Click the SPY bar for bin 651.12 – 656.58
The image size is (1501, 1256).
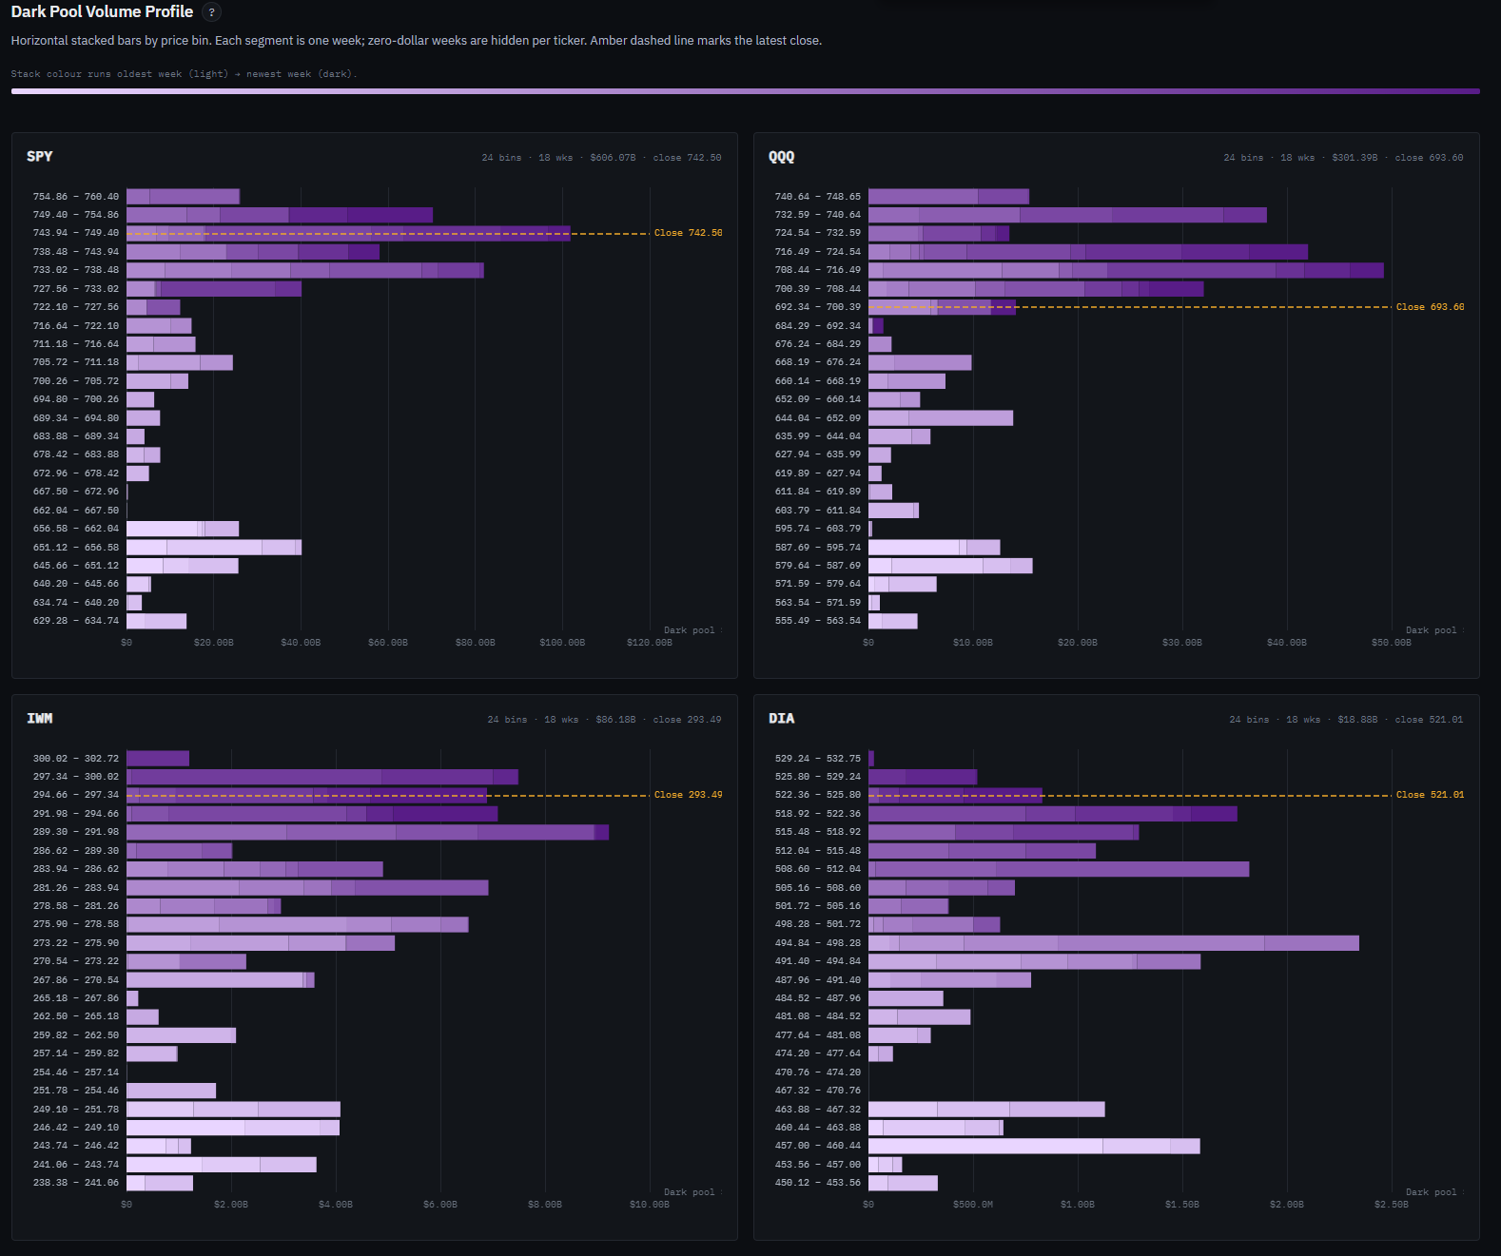[214, 548]
